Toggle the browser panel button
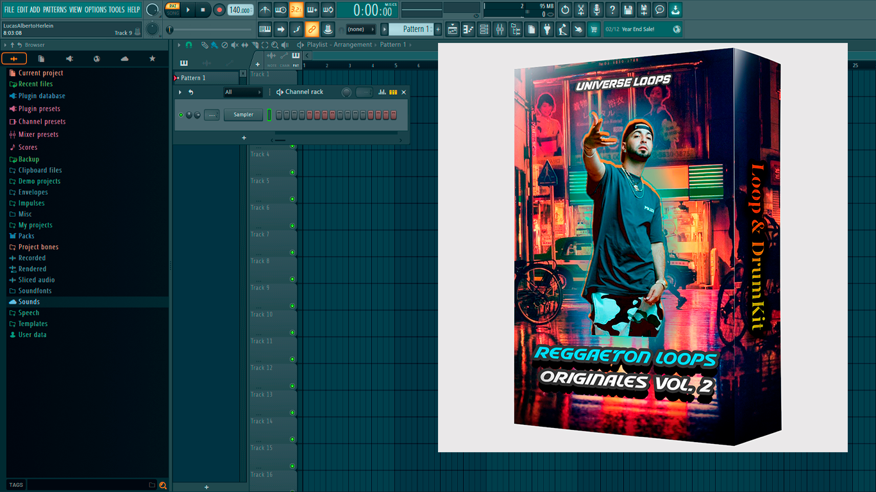This screenshot has width=876, height=492. click(516, 29)
